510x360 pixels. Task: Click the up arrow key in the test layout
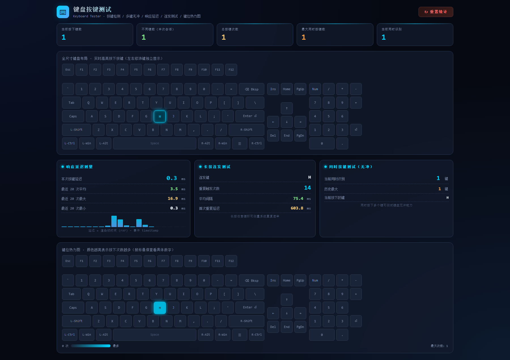[x=287, y=108]
